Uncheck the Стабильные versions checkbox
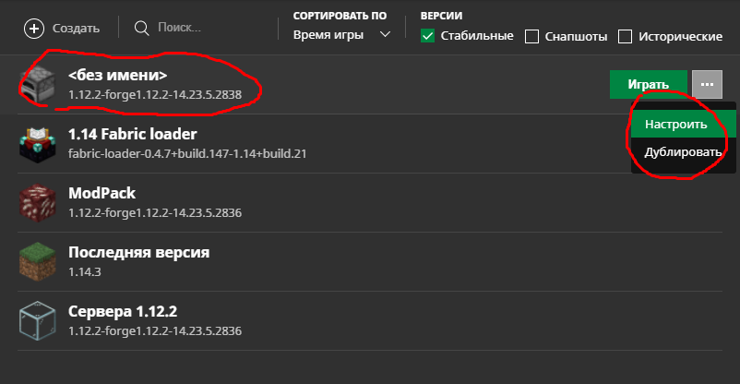This screenshot has height=384, width=740. pos(428,37)
